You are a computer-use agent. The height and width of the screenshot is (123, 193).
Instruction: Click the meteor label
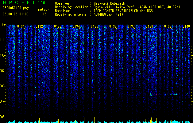click(x=44, y=10)
